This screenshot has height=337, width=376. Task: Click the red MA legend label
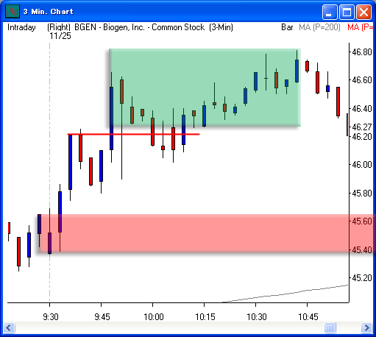point(361,27)
